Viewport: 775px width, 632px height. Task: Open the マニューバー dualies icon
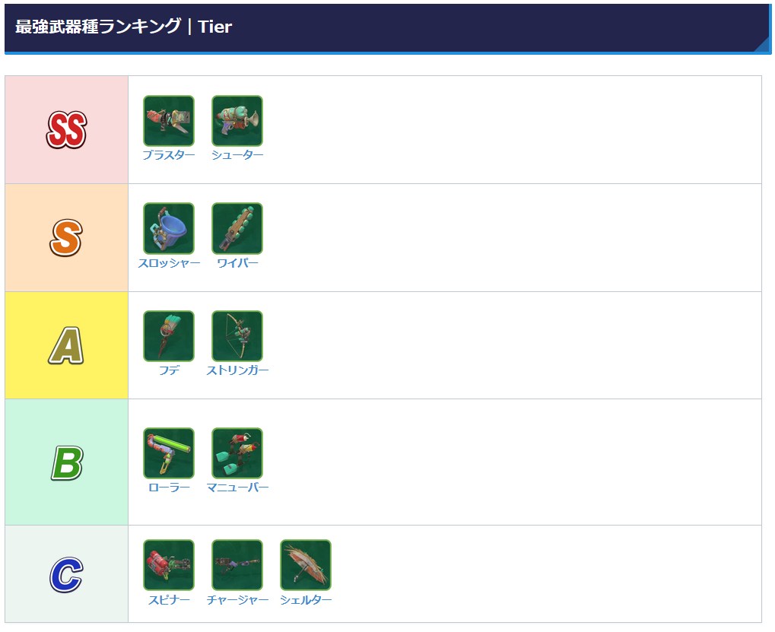[237, 453]
